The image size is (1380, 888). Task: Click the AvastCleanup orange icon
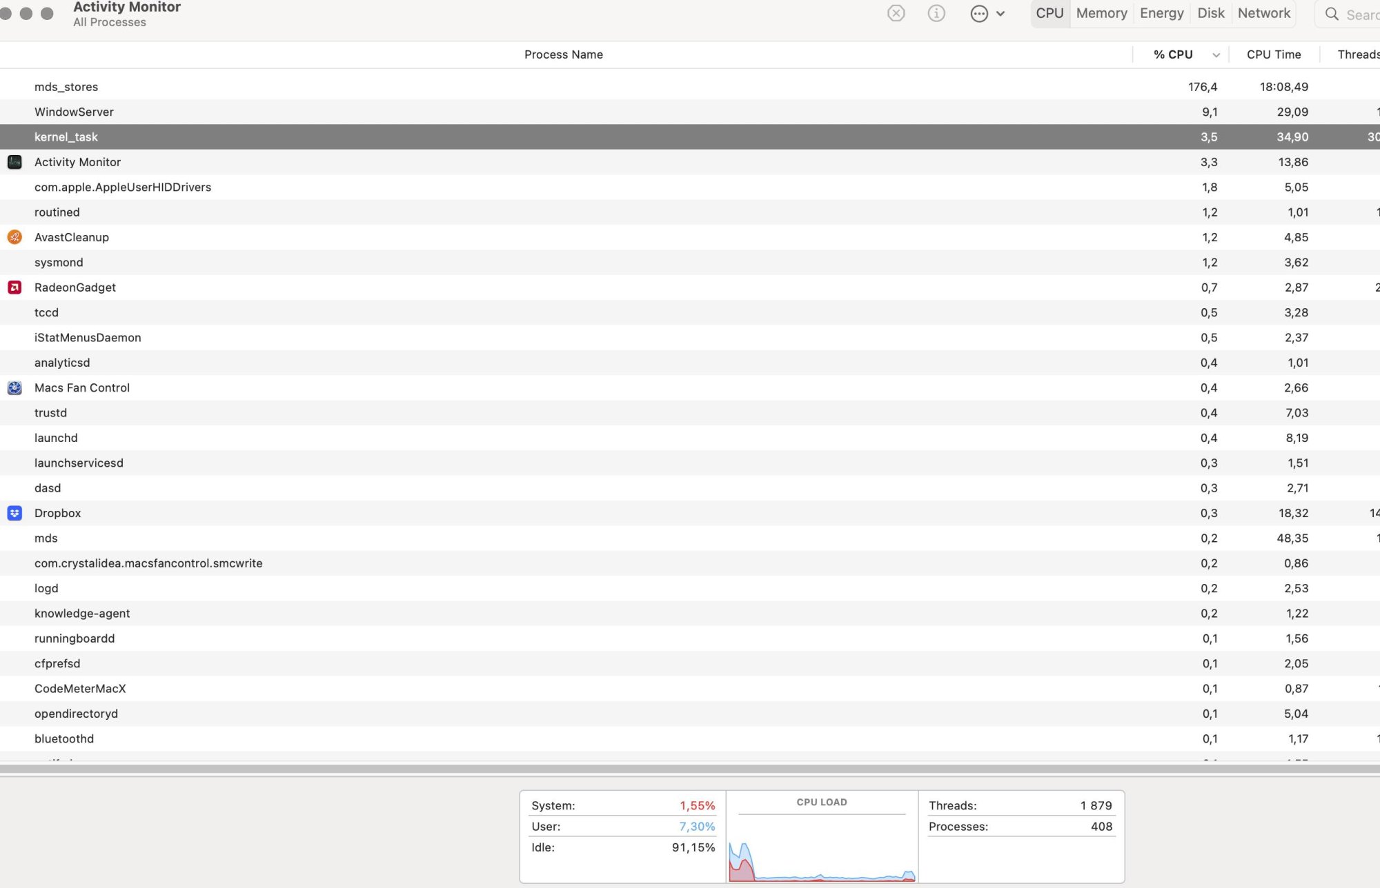pos(14,237)
